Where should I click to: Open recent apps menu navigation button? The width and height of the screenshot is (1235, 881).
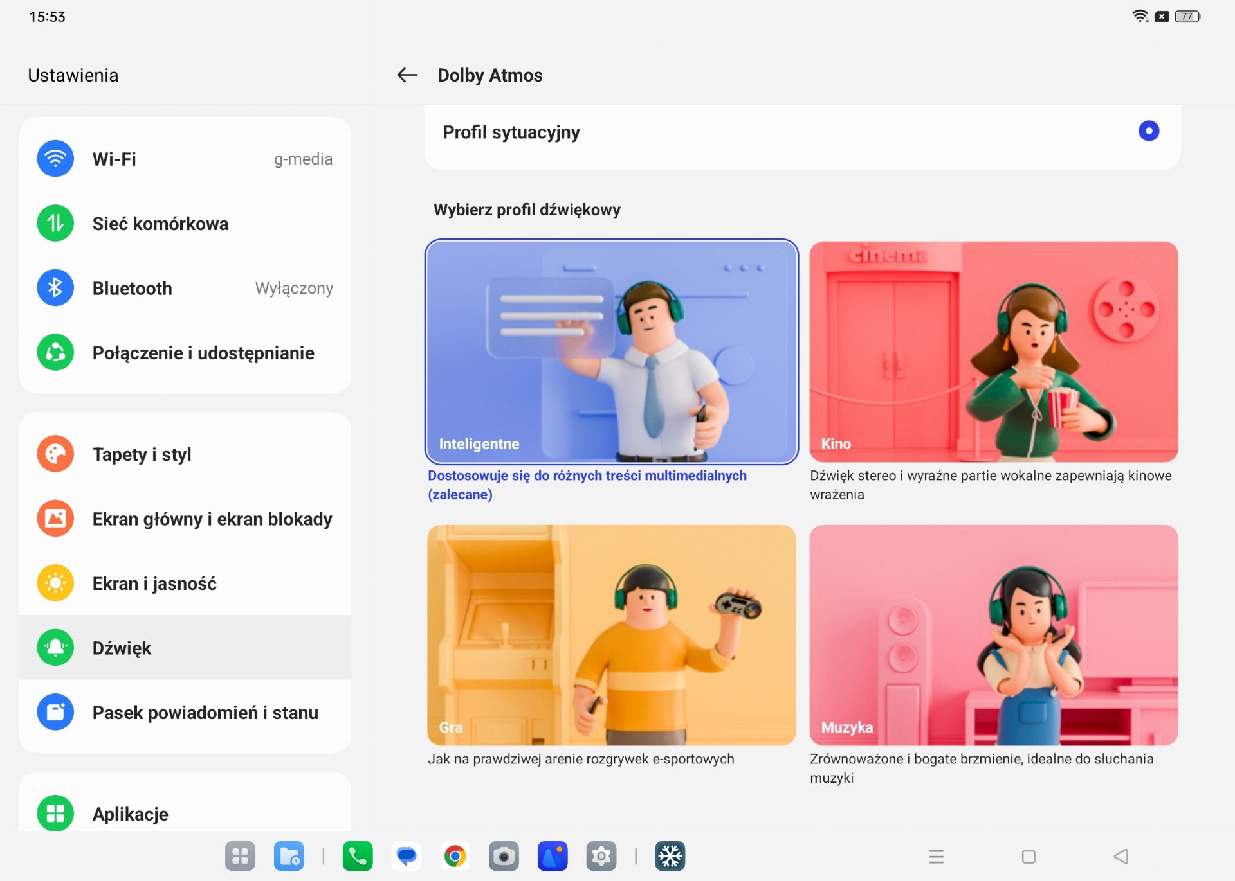(937, 856)
